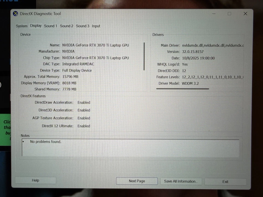Advance using the Next Page button
The height and width of the screenshot is (197, 263).
[x=137, y=181]
